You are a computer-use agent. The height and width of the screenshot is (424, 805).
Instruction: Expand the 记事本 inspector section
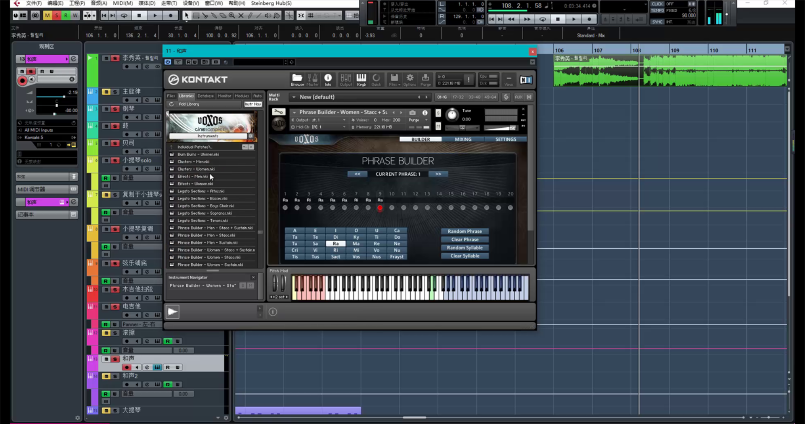click(47, 215)
